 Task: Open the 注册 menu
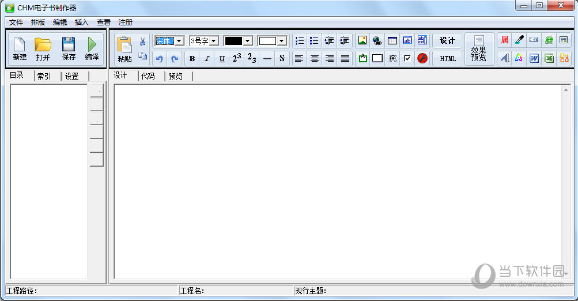point(125,22)
